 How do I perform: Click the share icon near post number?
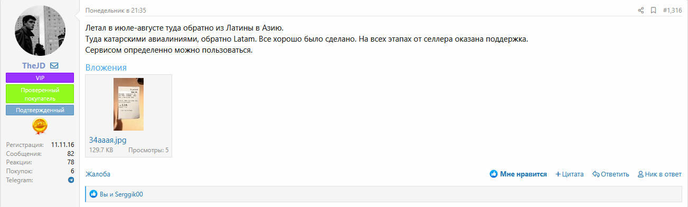point(641,10)
